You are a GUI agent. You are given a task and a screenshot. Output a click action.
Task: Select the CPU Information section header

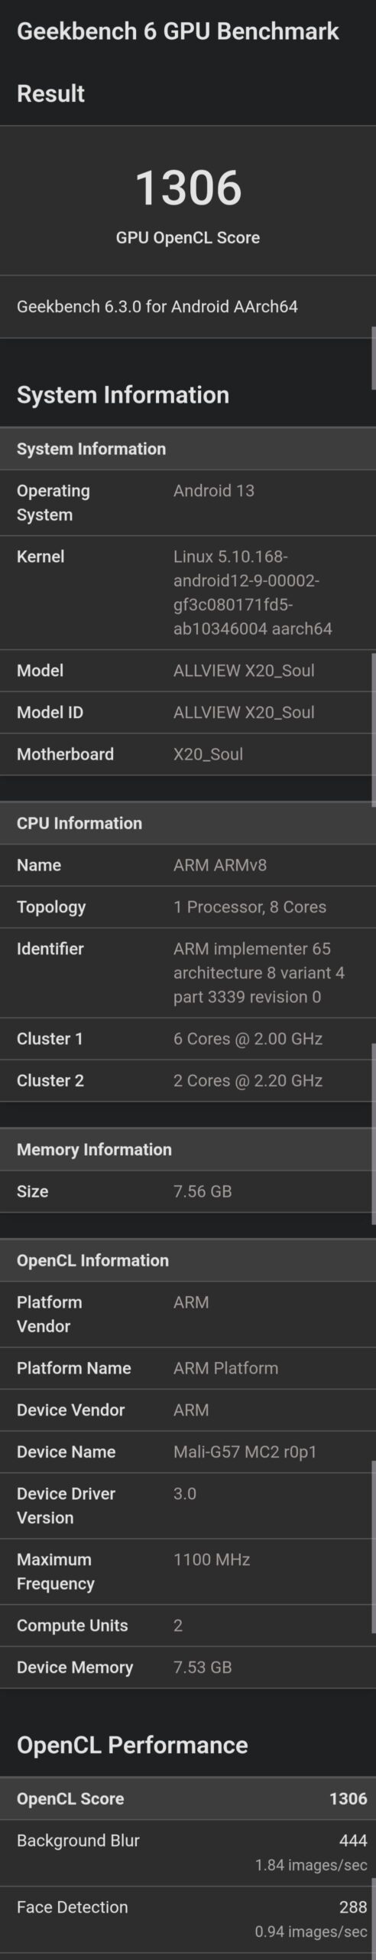[x=188, y=823]
